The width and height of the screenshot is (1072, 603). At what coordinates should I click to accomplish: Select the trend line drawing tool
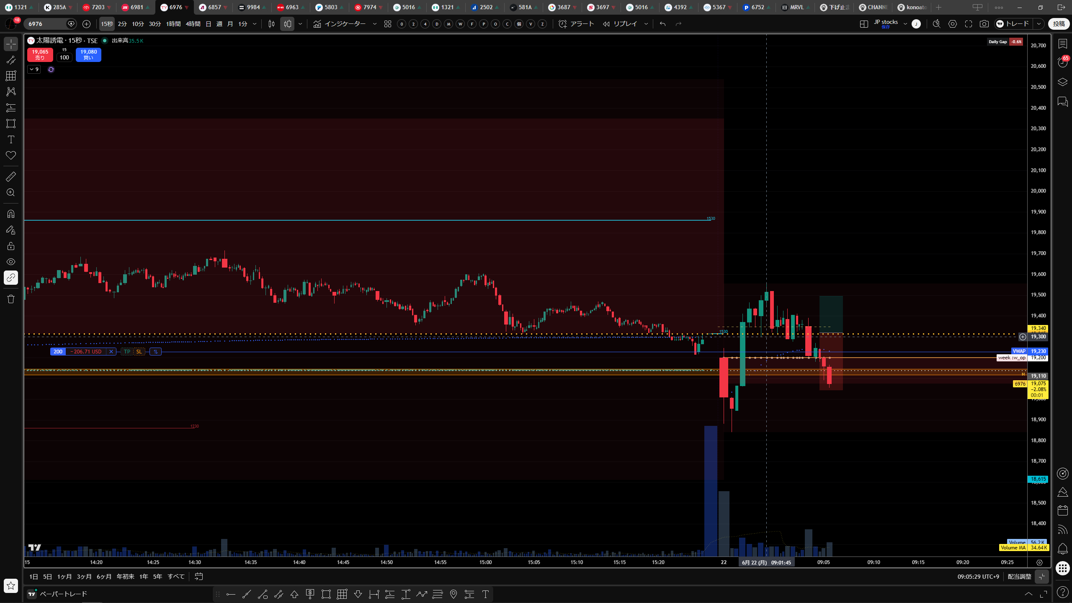(11, 60)
